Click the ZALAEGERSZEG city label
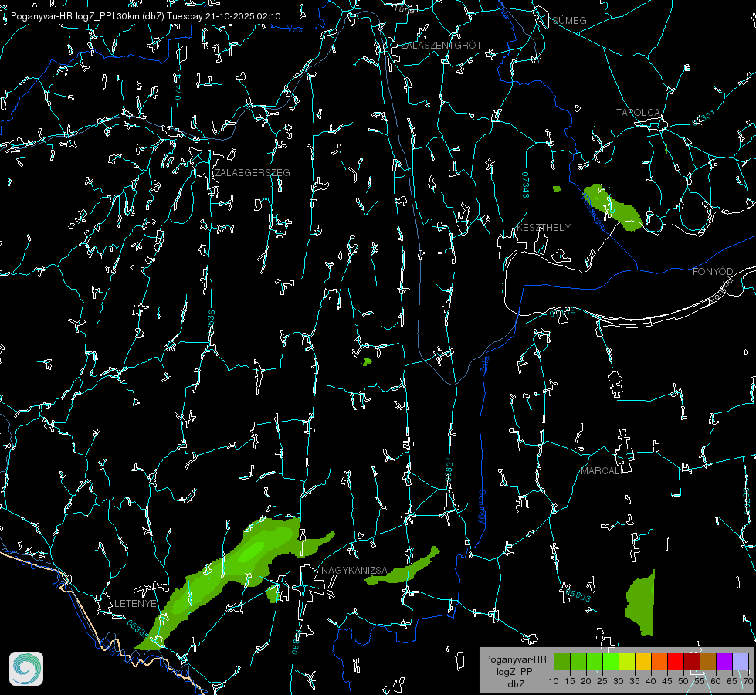The height and width of the screenshot is (695, 756). (x=253, y=173)
